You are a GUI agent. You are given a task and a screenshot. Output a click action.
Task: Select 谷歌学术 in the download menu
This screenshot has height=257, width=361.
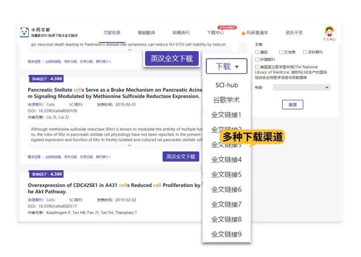(x=227, y=100)
